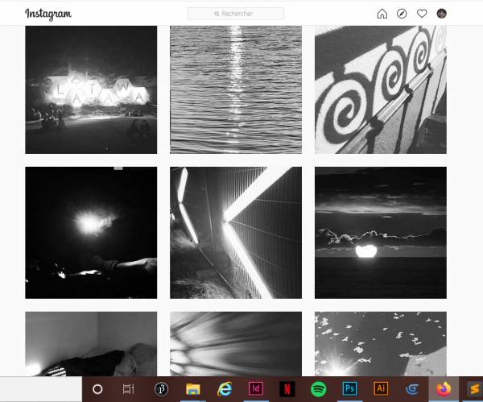483x402 pixels.
Task: Open Adobe InDesign from the taskbar
Action: tap(256, 389)
